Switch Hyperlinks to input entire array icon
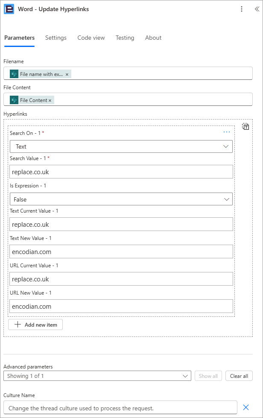The image size is (263, 418). [245, 126]
